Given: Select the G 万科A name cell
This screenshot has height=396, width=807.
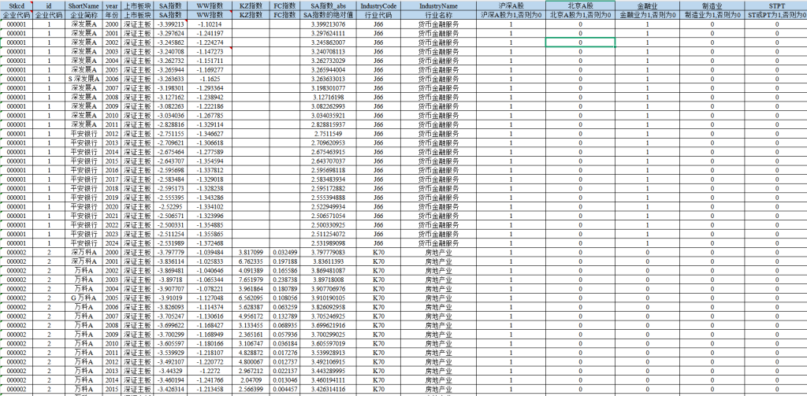Looking at the screenshot, I should click(84, 298).
